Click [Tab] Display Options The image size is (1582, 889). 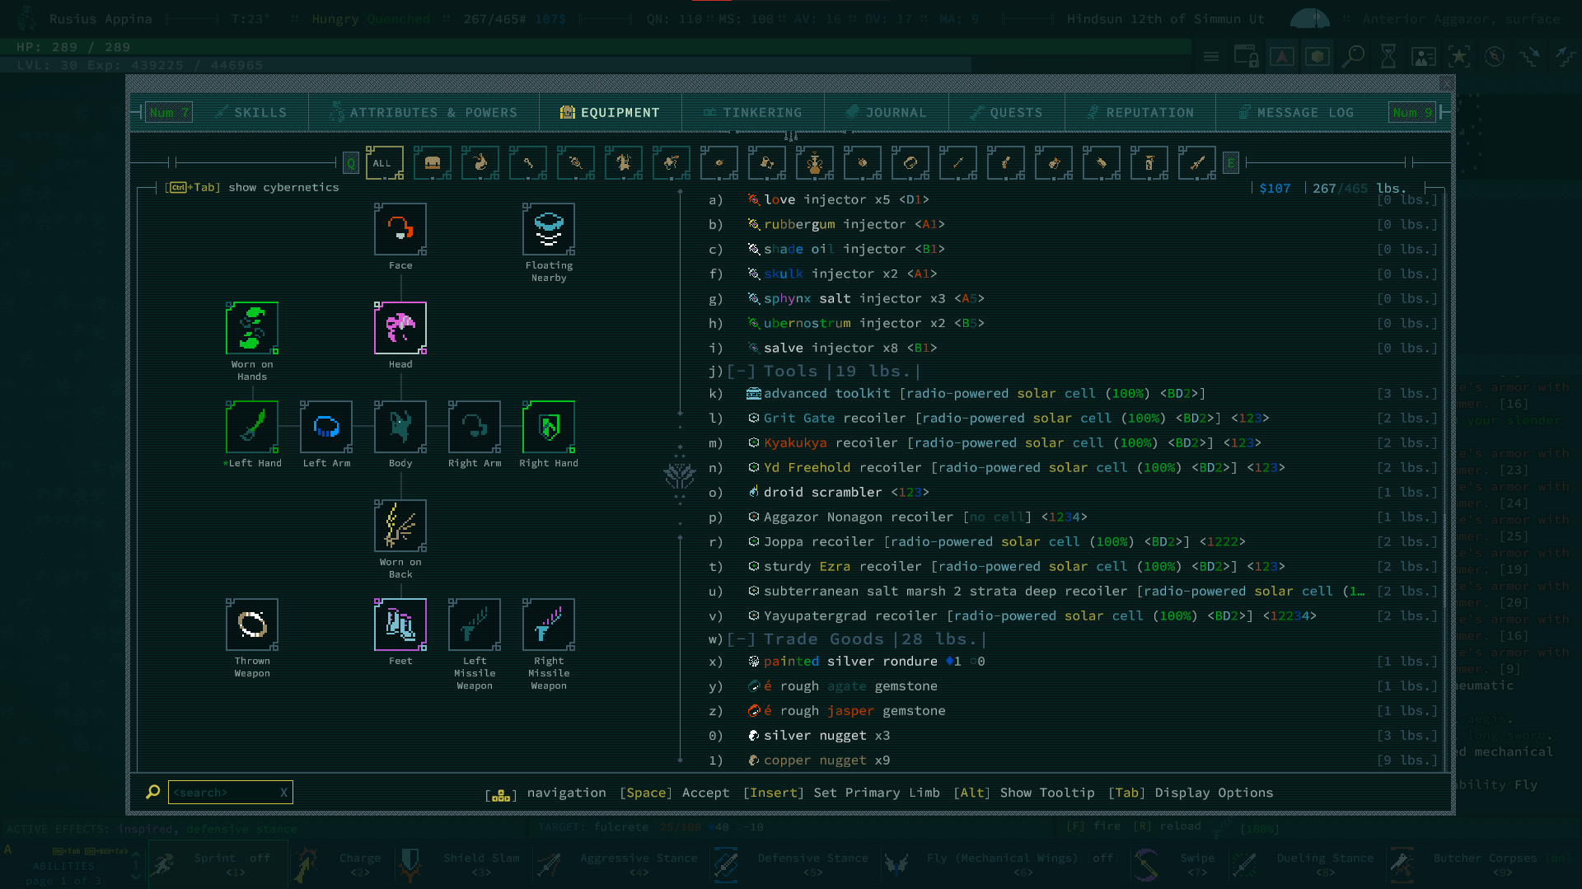point(1191,793)
